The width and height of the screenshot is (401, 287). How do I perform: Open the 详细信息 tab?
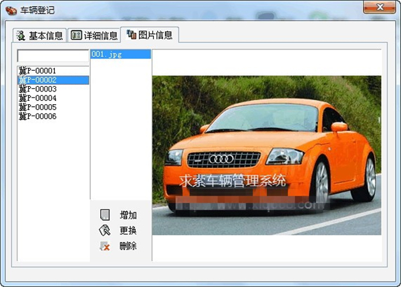(94, 35)
